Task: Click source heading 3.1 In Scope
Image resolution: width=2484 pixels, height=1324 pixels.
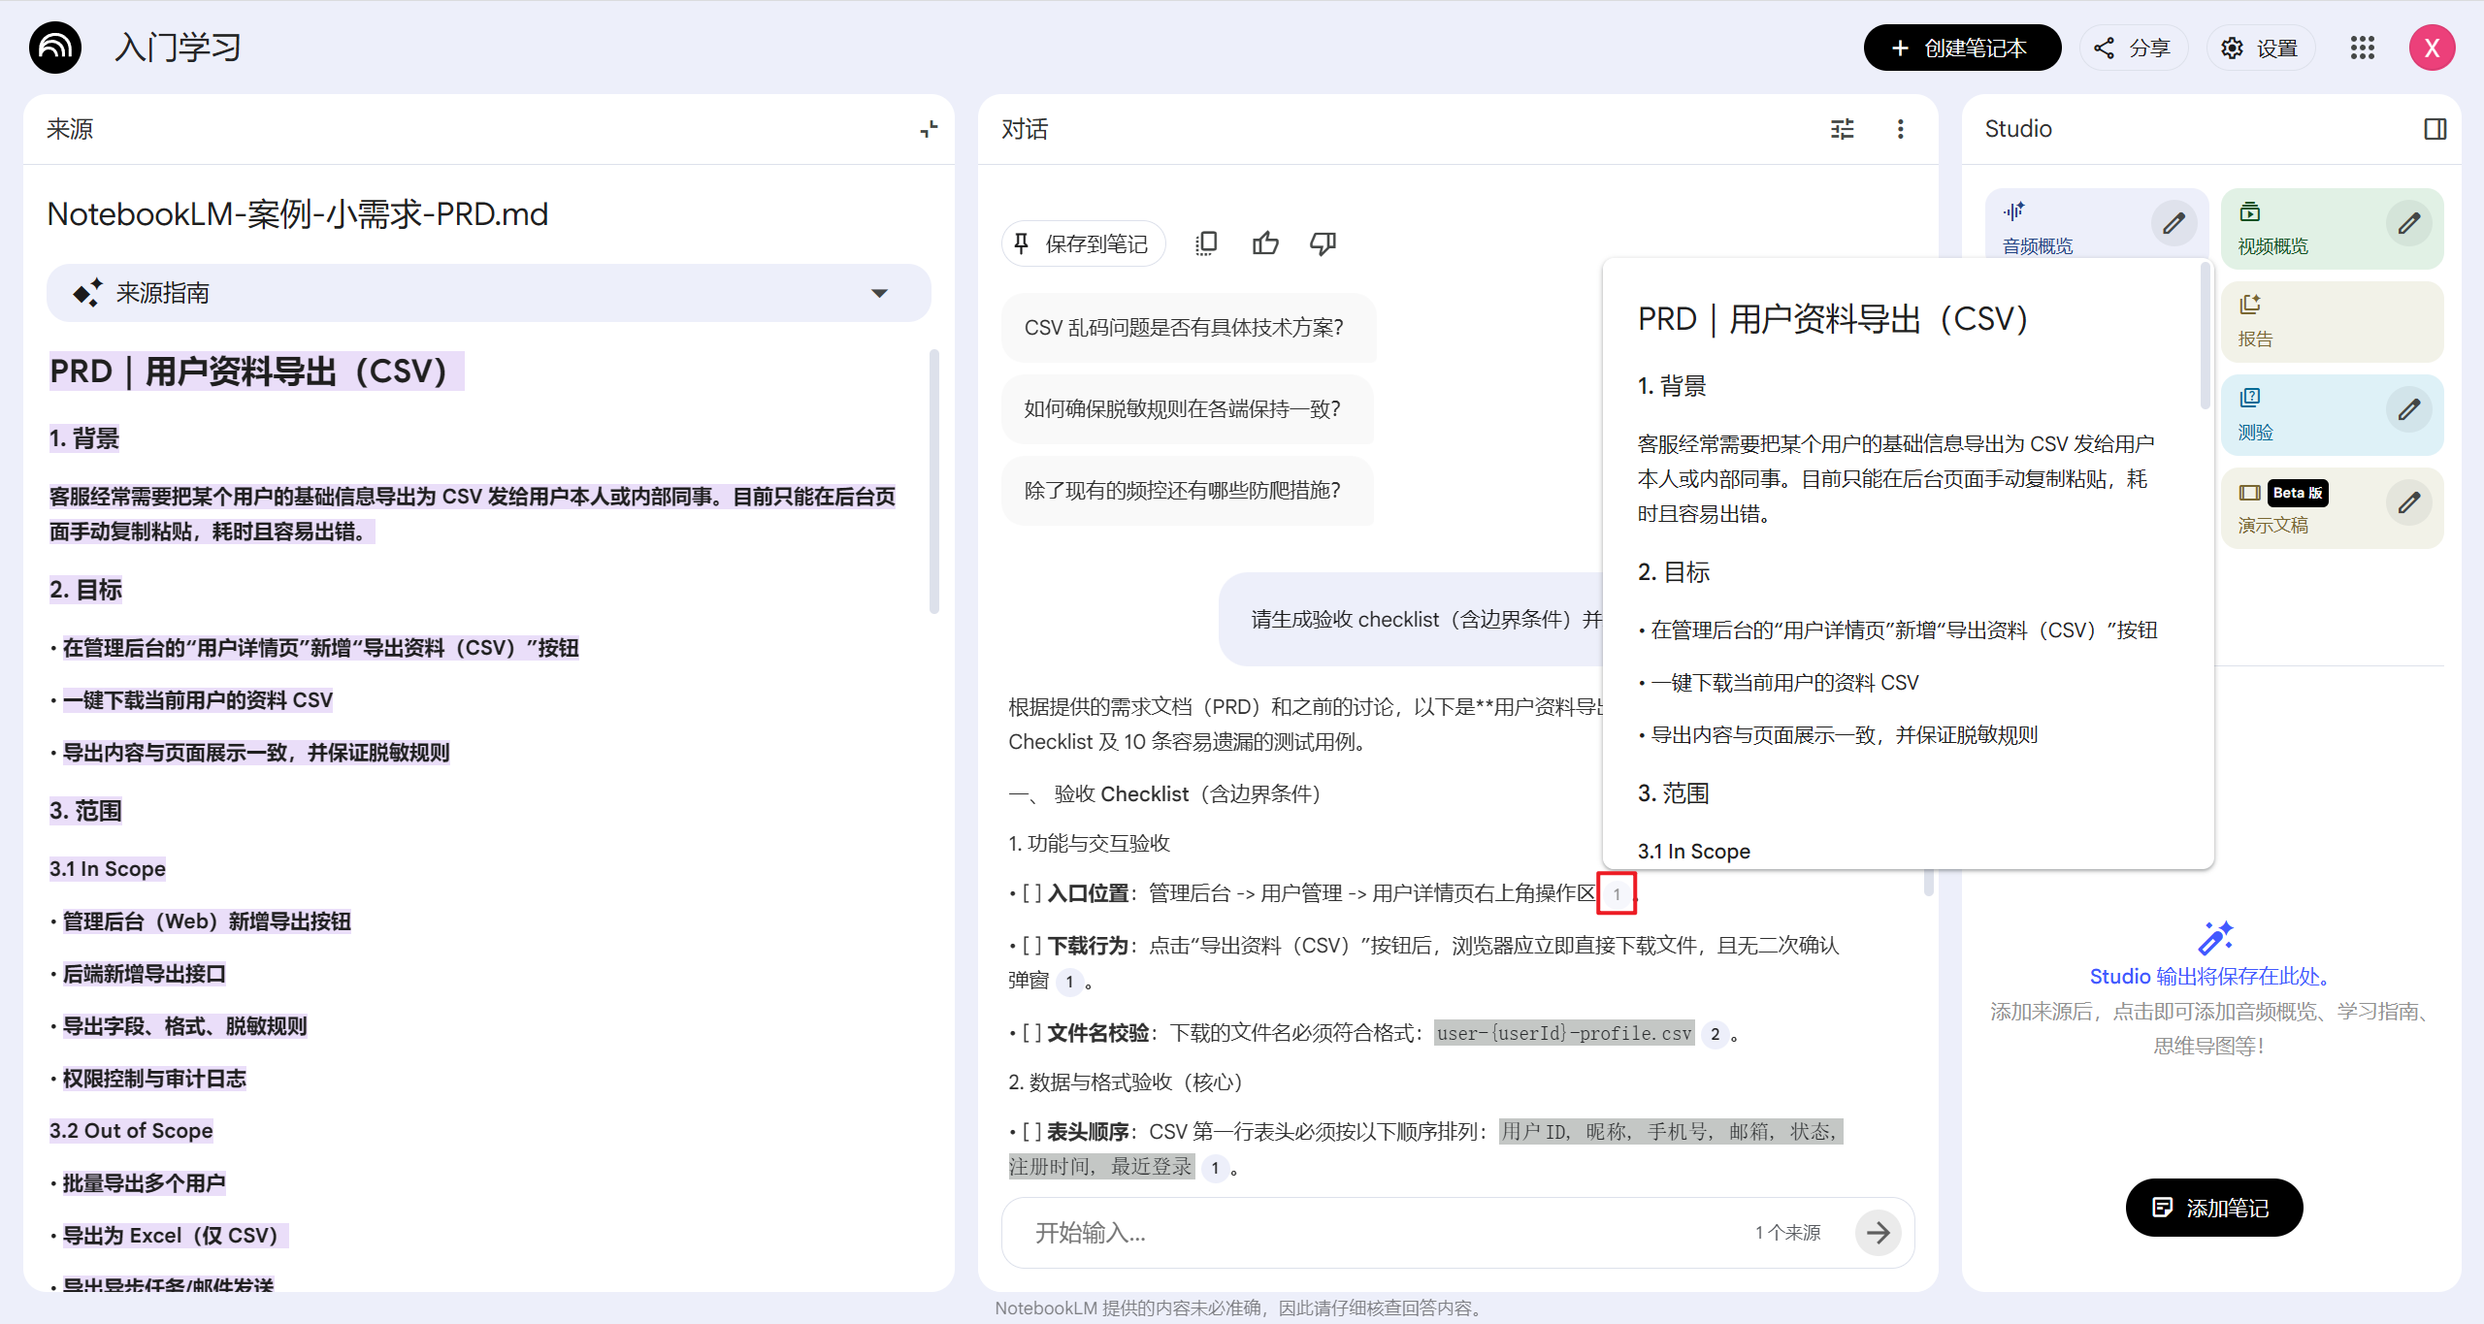Action: click(108, 868)
